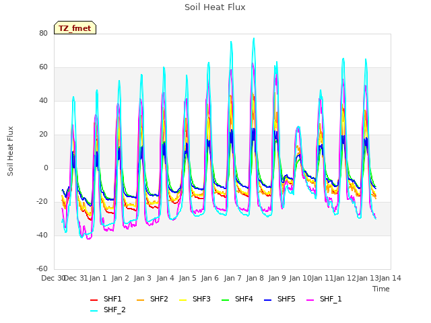This screenshot has width=431, height=323.
Task: Click the vertical Soil Heat Flux axis title
Action: pyautogui.click(x=10, y=151)
